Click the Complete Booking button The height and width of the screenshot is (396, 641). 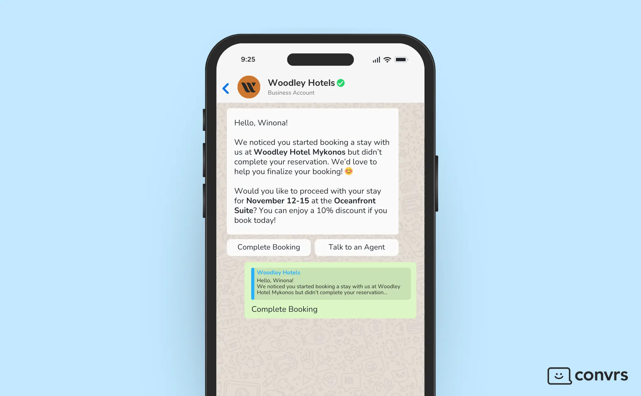click(x=269, y=247)
